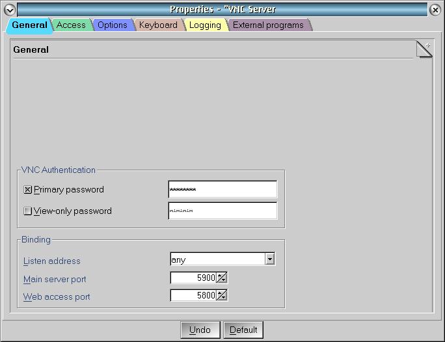Adjust Web access port spinner arrows

tap(222, 295)
